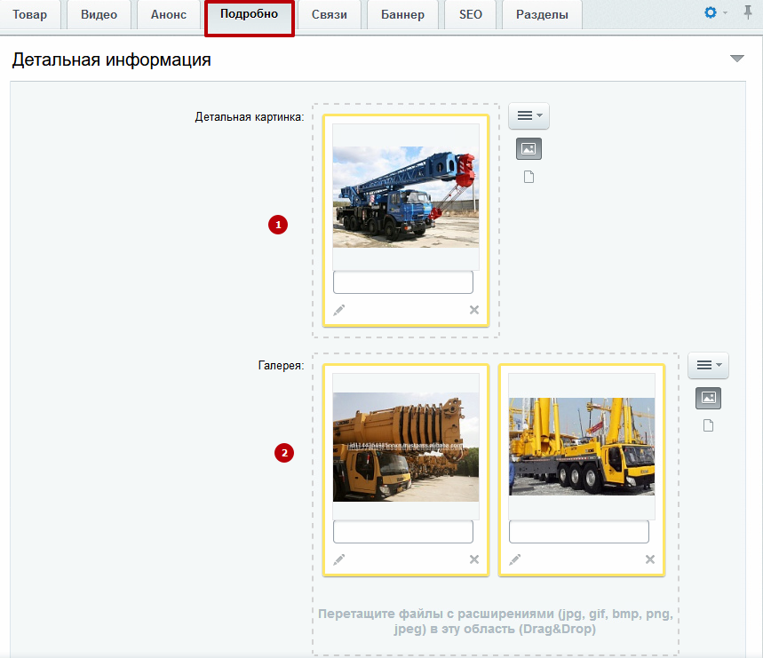This screenshot has height=658, width=763.
Task: Click the description field under blue crane image
Action: point(403,282)
